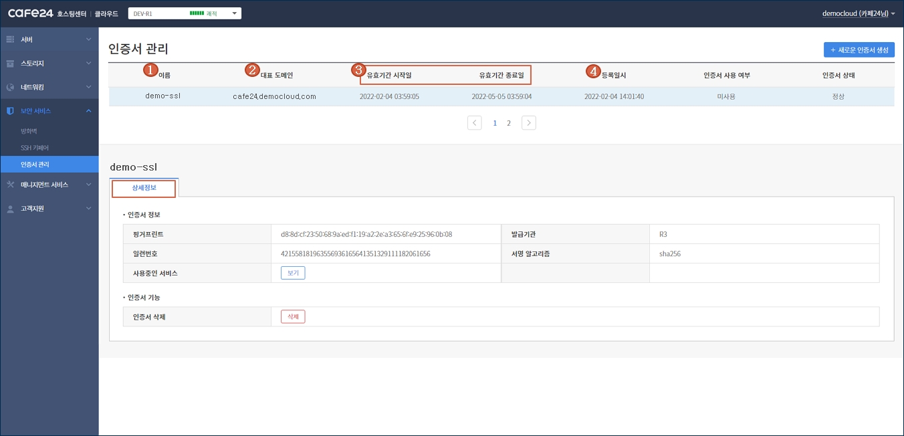Open the SSH 키페어 submenu item
This screenshot has height=436, width=904.
[35, 148]
